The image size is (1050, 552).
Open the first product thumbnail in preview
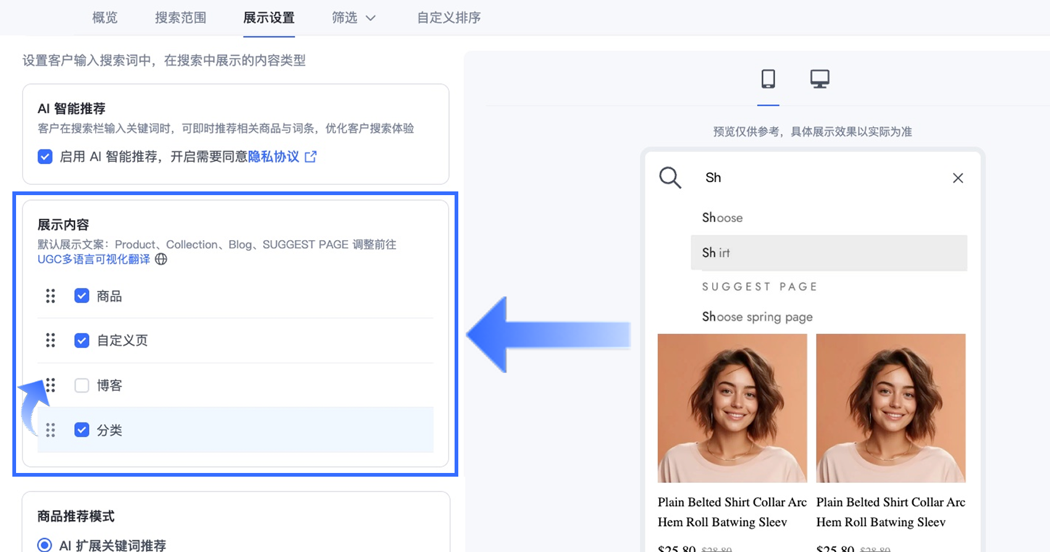(x=733, y=408)
